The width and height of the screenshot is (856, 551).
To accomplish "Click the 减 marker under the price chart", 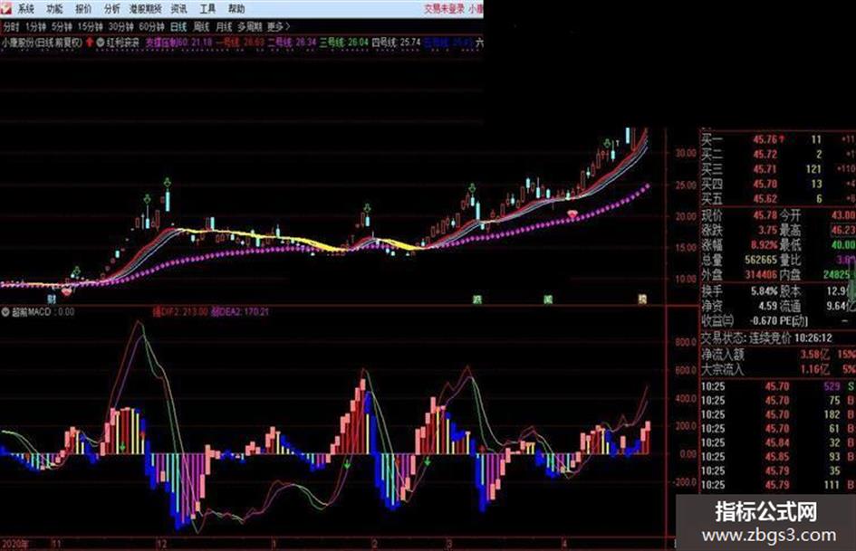I will tap(547, 299).
